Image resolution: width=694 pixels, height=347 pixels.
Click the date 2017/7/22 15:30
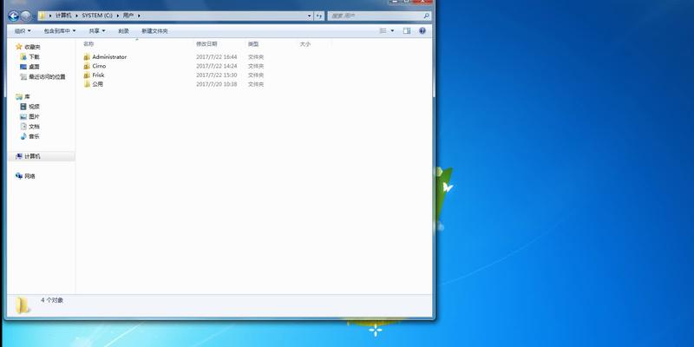tap(216, 75)
